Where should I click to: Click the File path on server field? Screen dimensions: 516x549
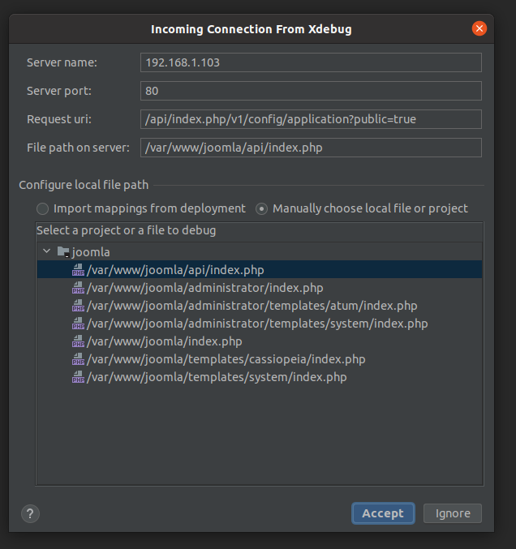(x=311, y=148)
